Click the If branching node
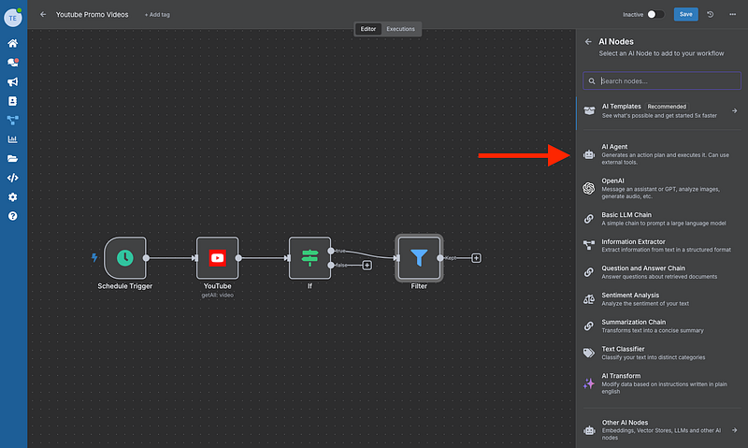 pos(309,257)
